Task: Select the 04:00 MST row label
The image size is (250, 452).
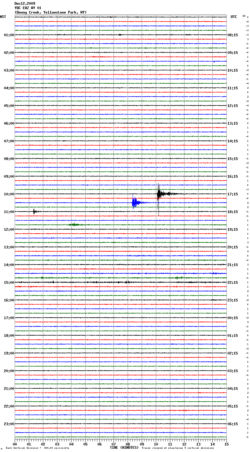Action: tap(9, 88)
